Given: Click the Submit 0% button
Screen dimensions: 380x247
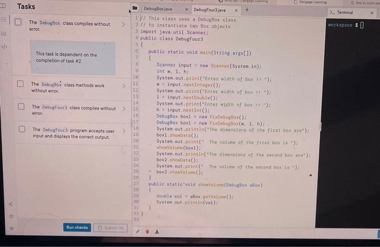Looking at the screenshot, I should point(111,228).
